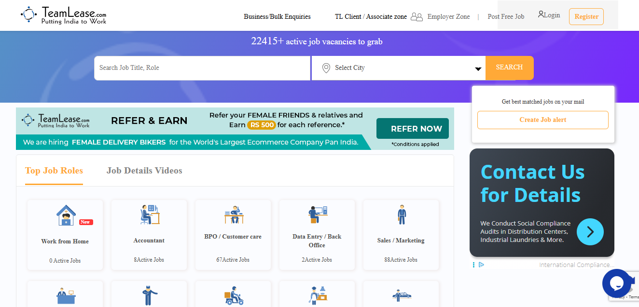
Task: Click the 22415+ active job vacancies heading
Action: pyautogui.click(x=317, y=41)
